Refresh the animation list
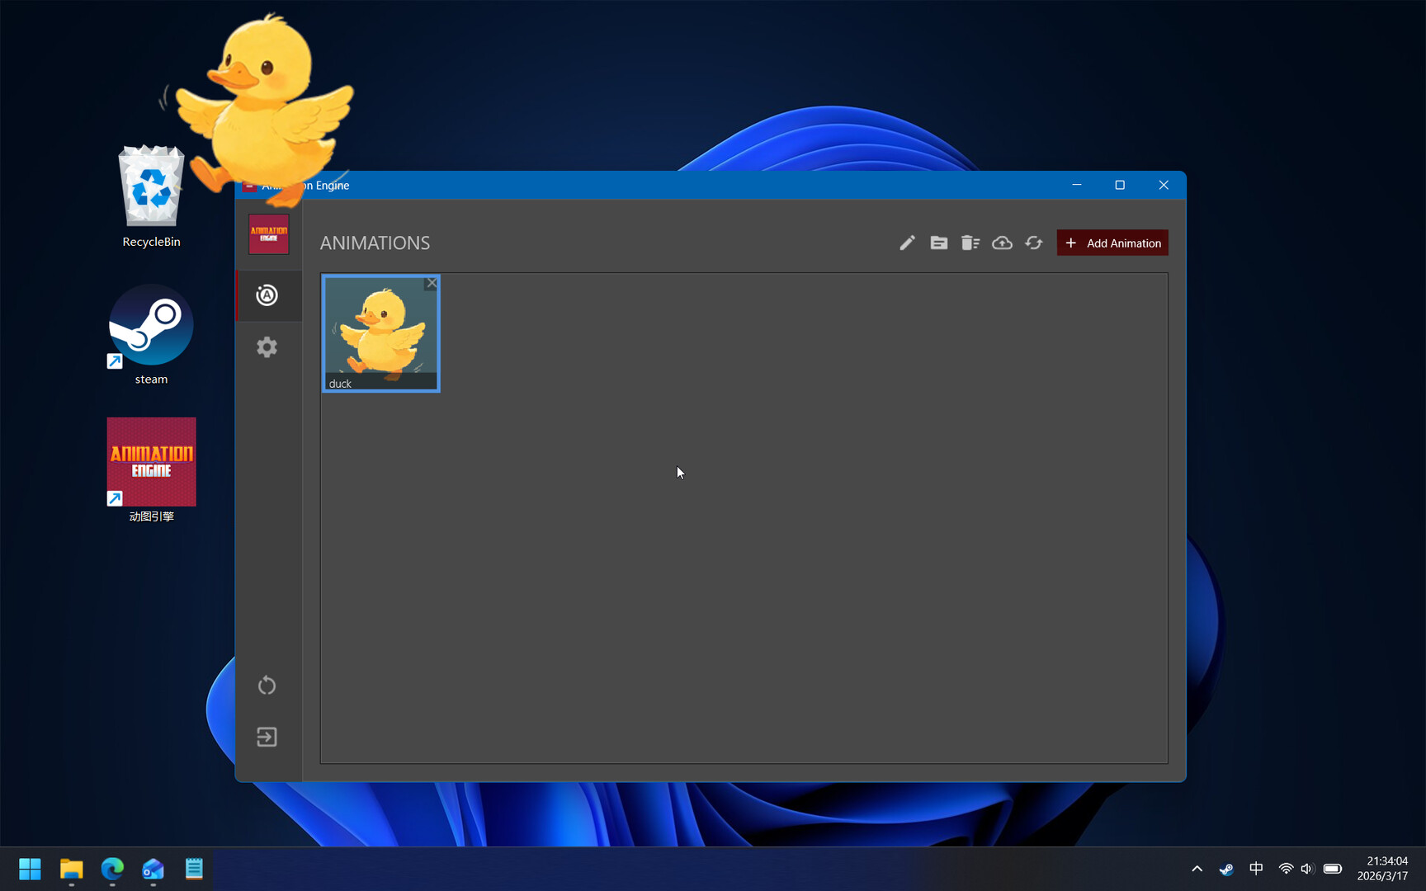1426x891 pixels. [x=1033, y=243]
